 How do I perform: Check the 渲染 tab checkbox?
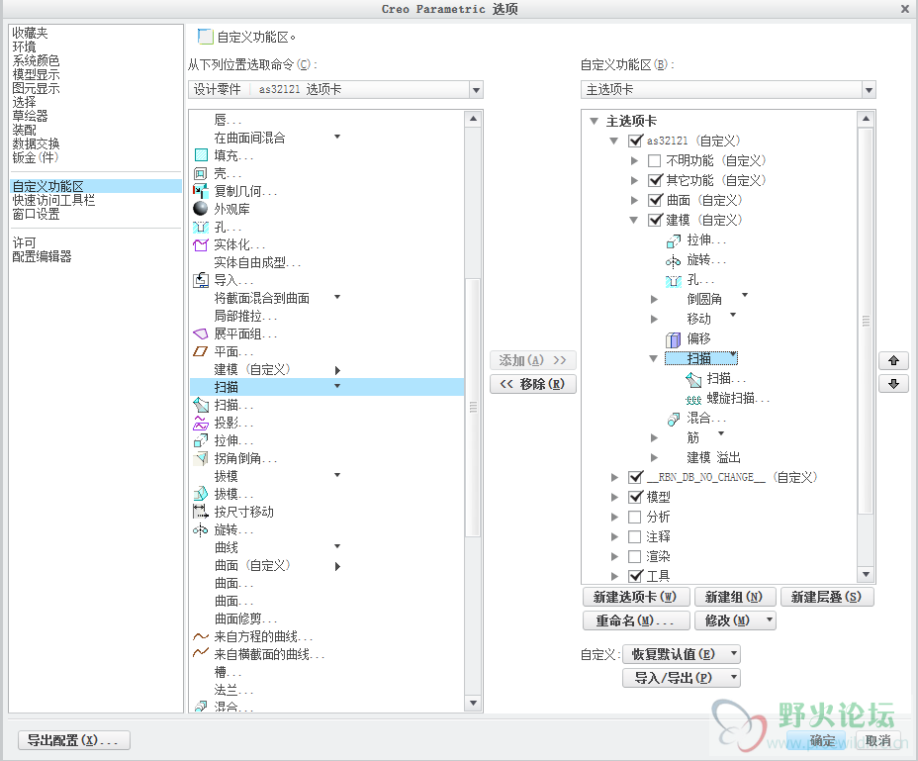tap(635, 556)
